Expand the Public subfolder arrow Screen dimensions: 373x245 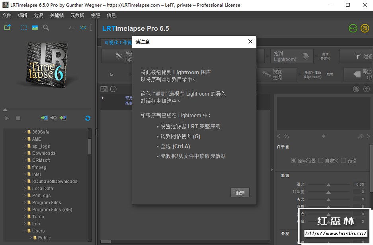point(31,237)
